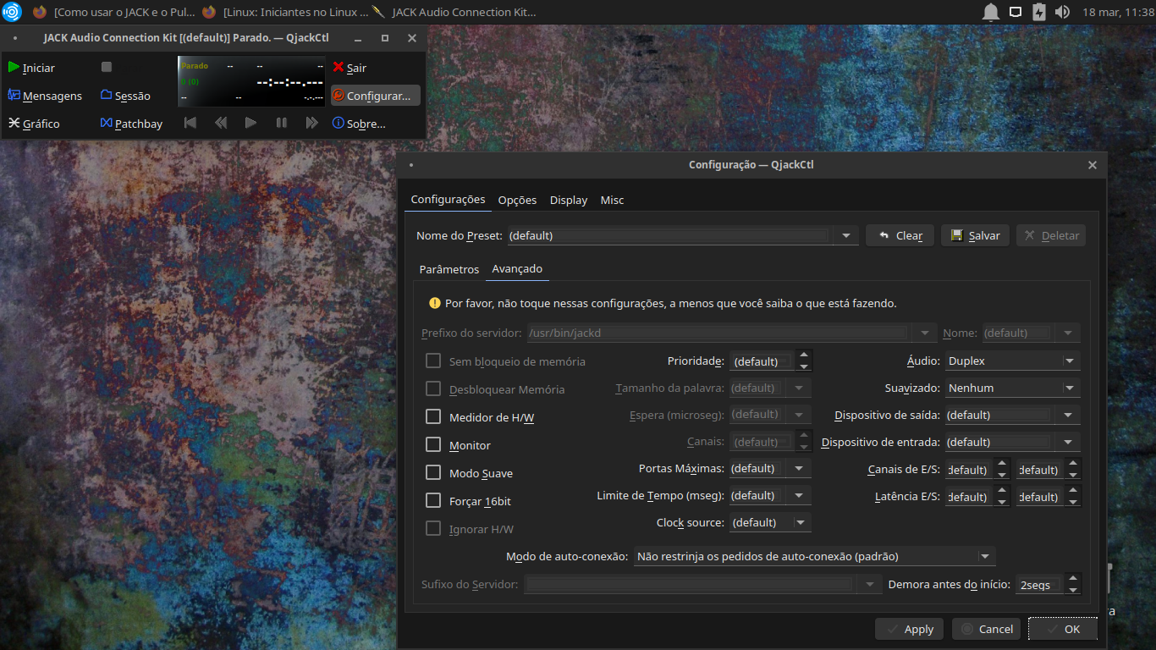Image resolution: width=1156 pixels, height=650 pixels.
Task: Open notifications bell in system tray
Action: pos(990,12)
